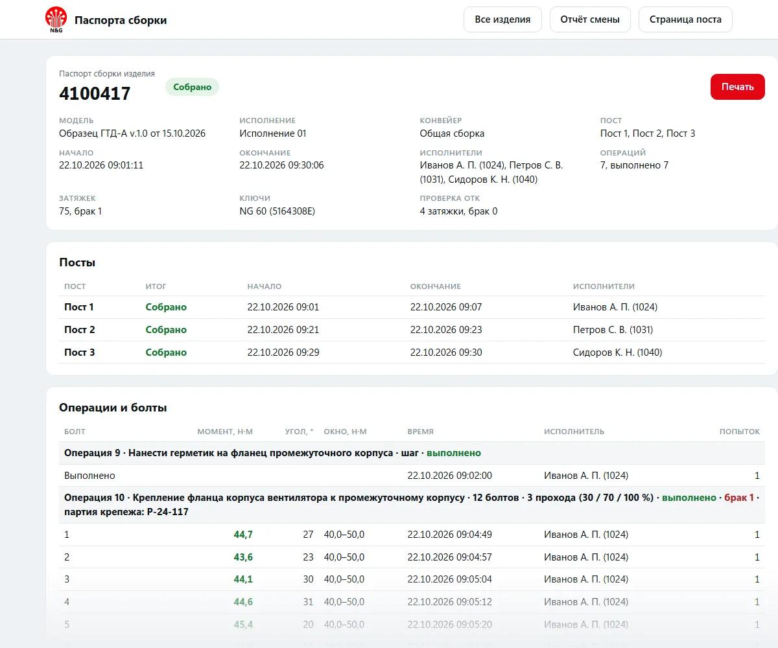778x648 pixels.
Task: Click the "Пост 1, Пост 2, Пост 3" value
Action: (x=648, y=133)
